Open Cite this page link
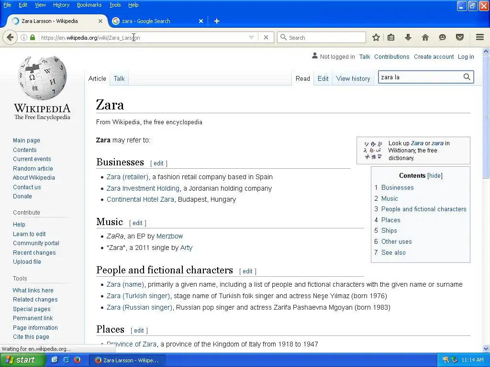 pyautogui.click(x=31, y=337)
